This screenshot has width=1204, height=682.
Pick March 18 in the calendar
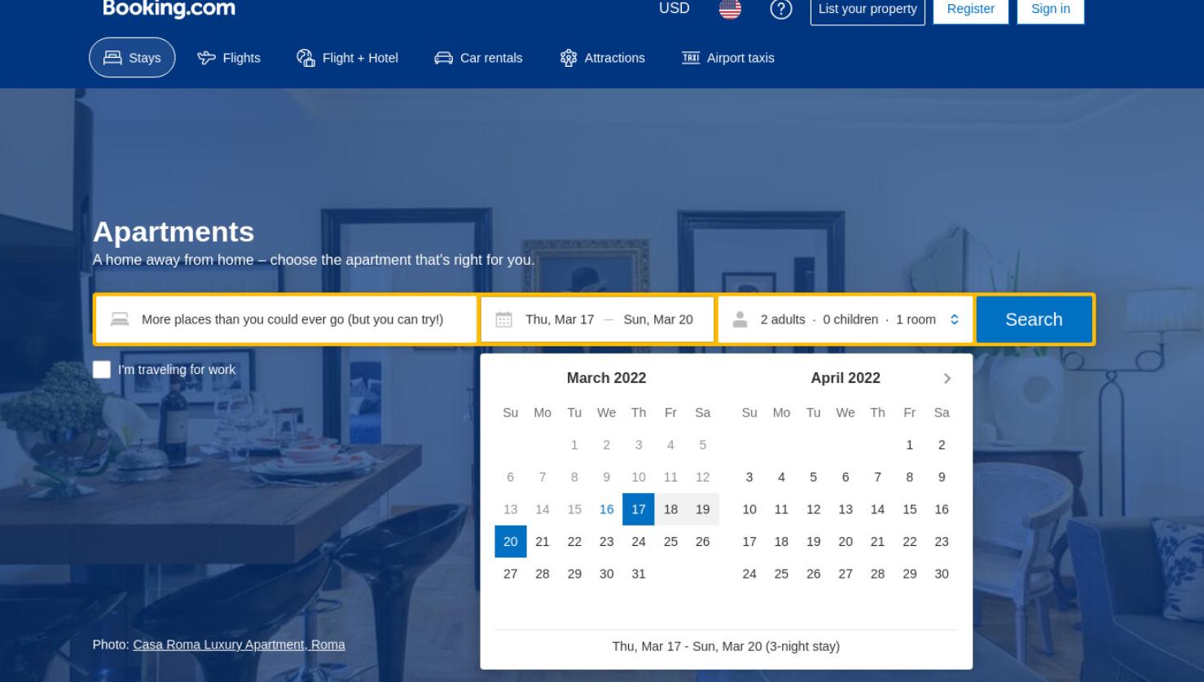pos(670,509)
